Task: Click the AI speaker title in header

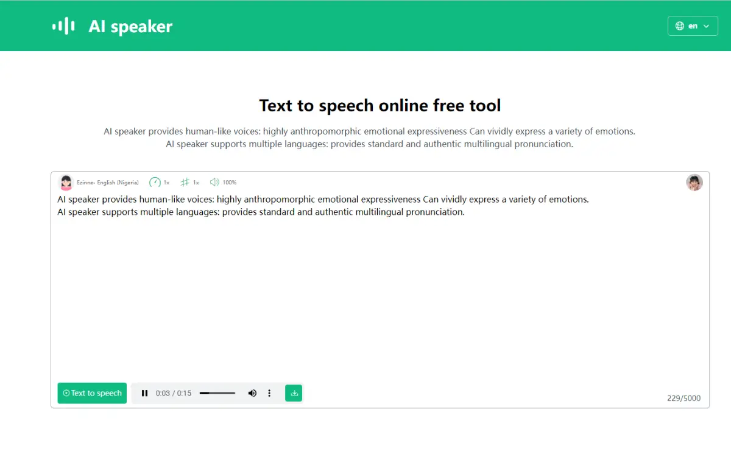Action: pos(130,26)
